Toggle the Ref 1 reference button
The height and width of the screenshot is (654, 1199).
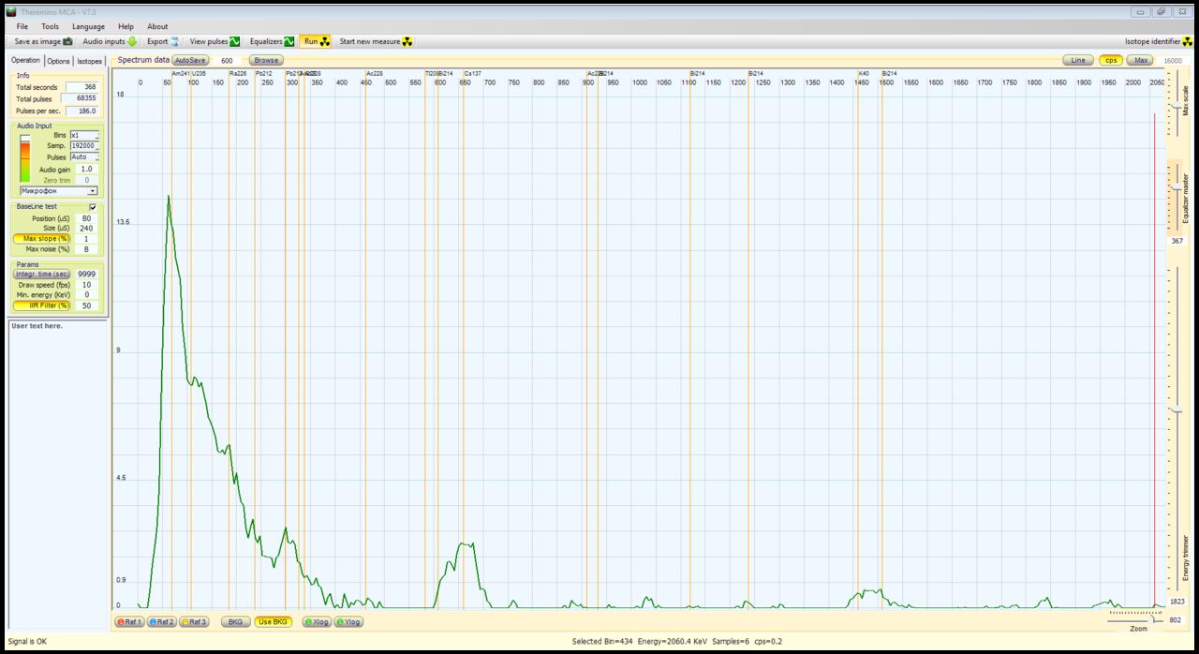pos(129,621)
